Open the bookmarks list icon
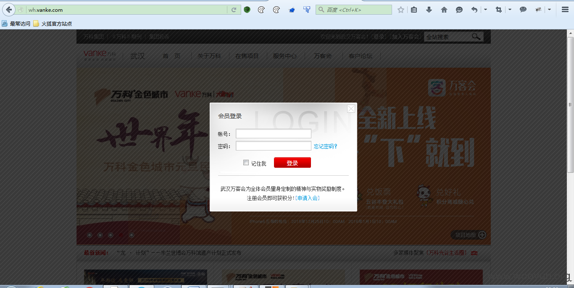 [x=414, y=10]
